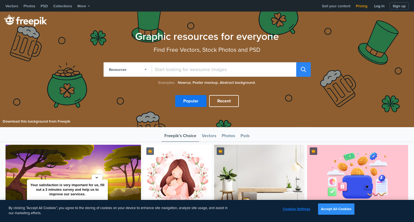Click the Nowruz example search
This screenshot has width=414, height=222.
click(184, 83)
